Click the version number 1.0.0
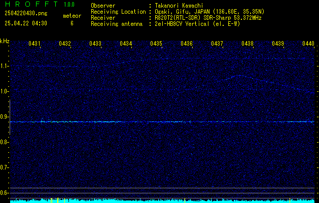This screenshot has width=319, height=203. click(x=69, y=4)
